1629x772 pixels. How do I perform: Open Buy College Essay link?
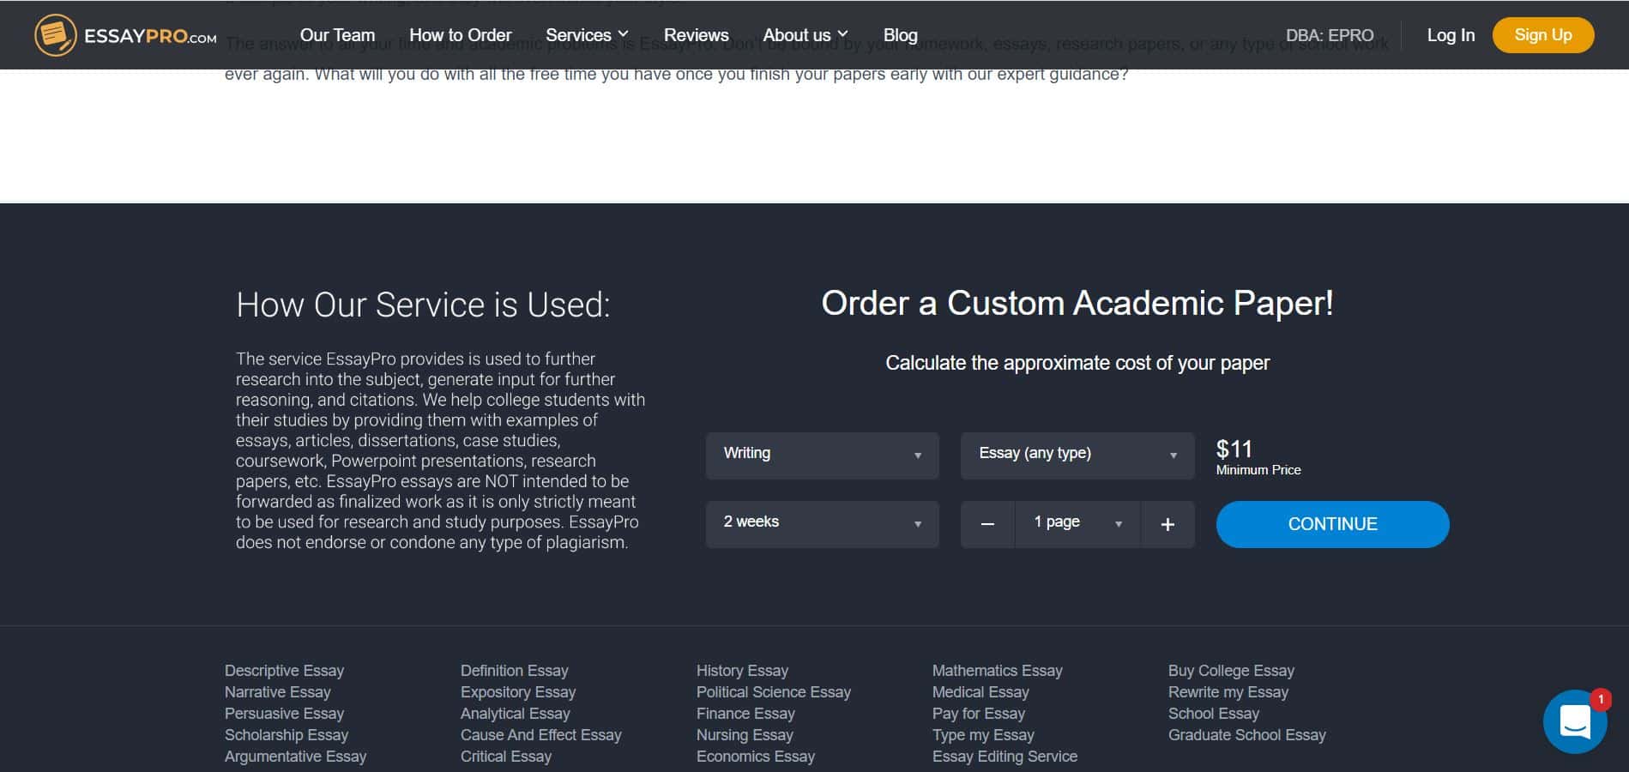(x=1231, y=671)
